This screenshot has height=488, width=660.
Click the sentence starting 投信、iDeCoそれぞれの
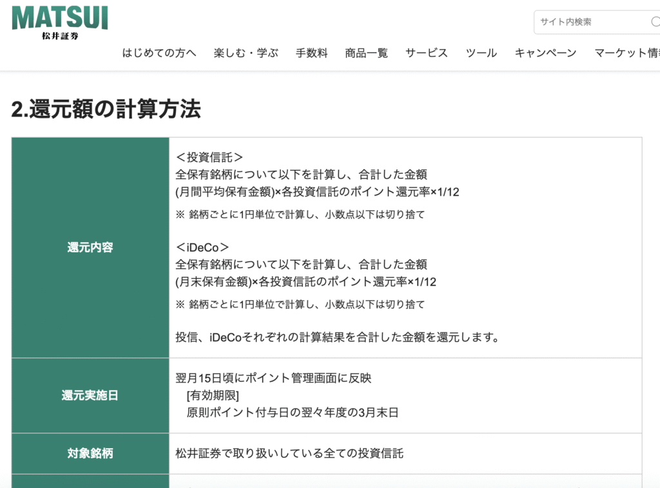click(338, 337)
